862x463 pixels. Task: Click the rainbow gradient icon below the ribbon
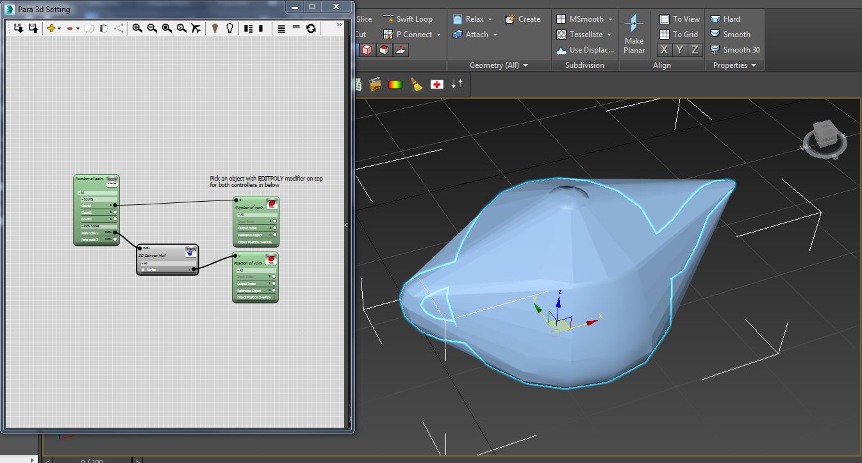(396, 83)
